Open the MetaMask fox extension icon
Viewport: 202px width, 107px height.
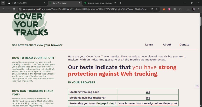pyautogui.click(x=164, y=9)
